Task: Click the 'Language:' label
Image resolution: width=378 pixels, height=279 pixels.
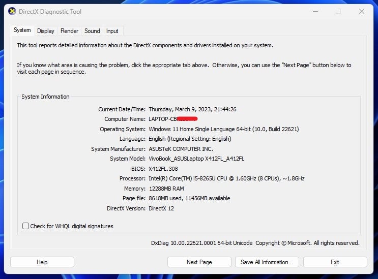Action: 132,139
